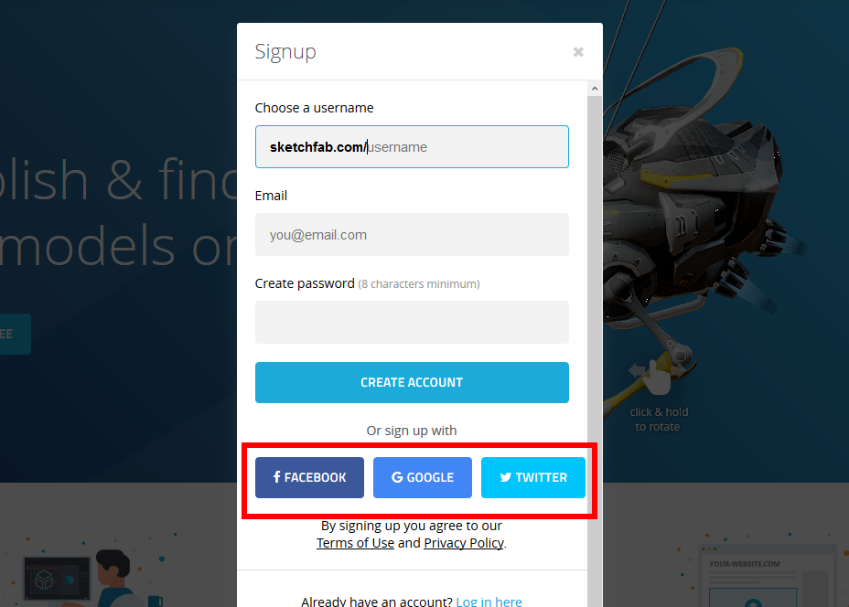Sign up with the FACEBOOK button text
The image size is (849, 607).
point(315,477)
